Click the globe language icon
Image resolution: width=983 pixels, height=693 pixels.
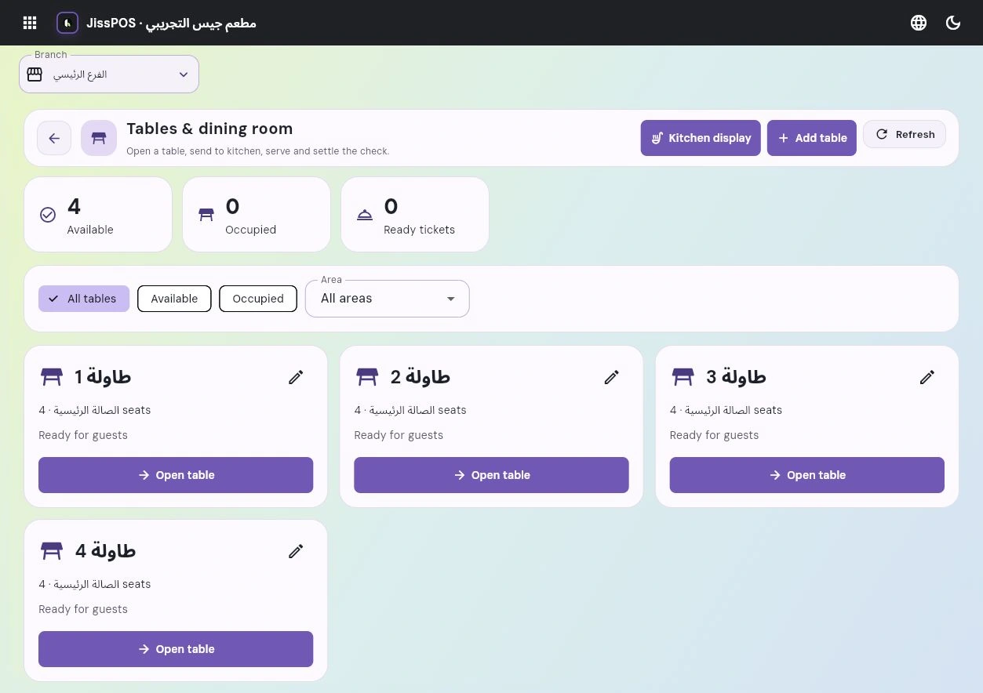(x=919, y=23)
